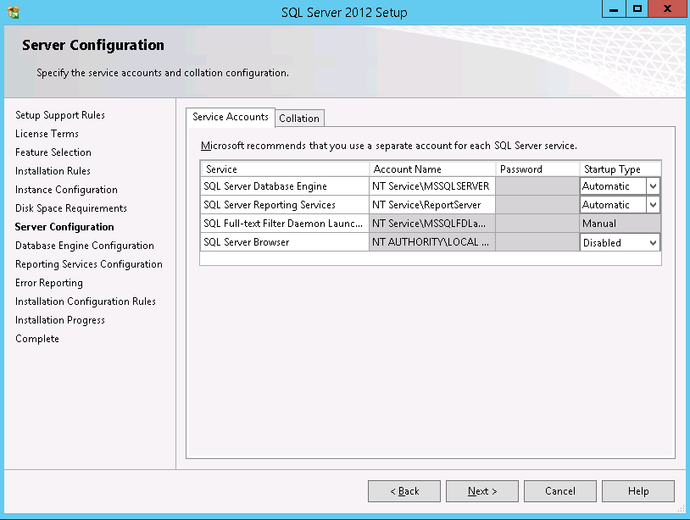Viewport: 690px width, 520px height.
Task: Click Installation Configuration Rules step
Action: point(86,301)
